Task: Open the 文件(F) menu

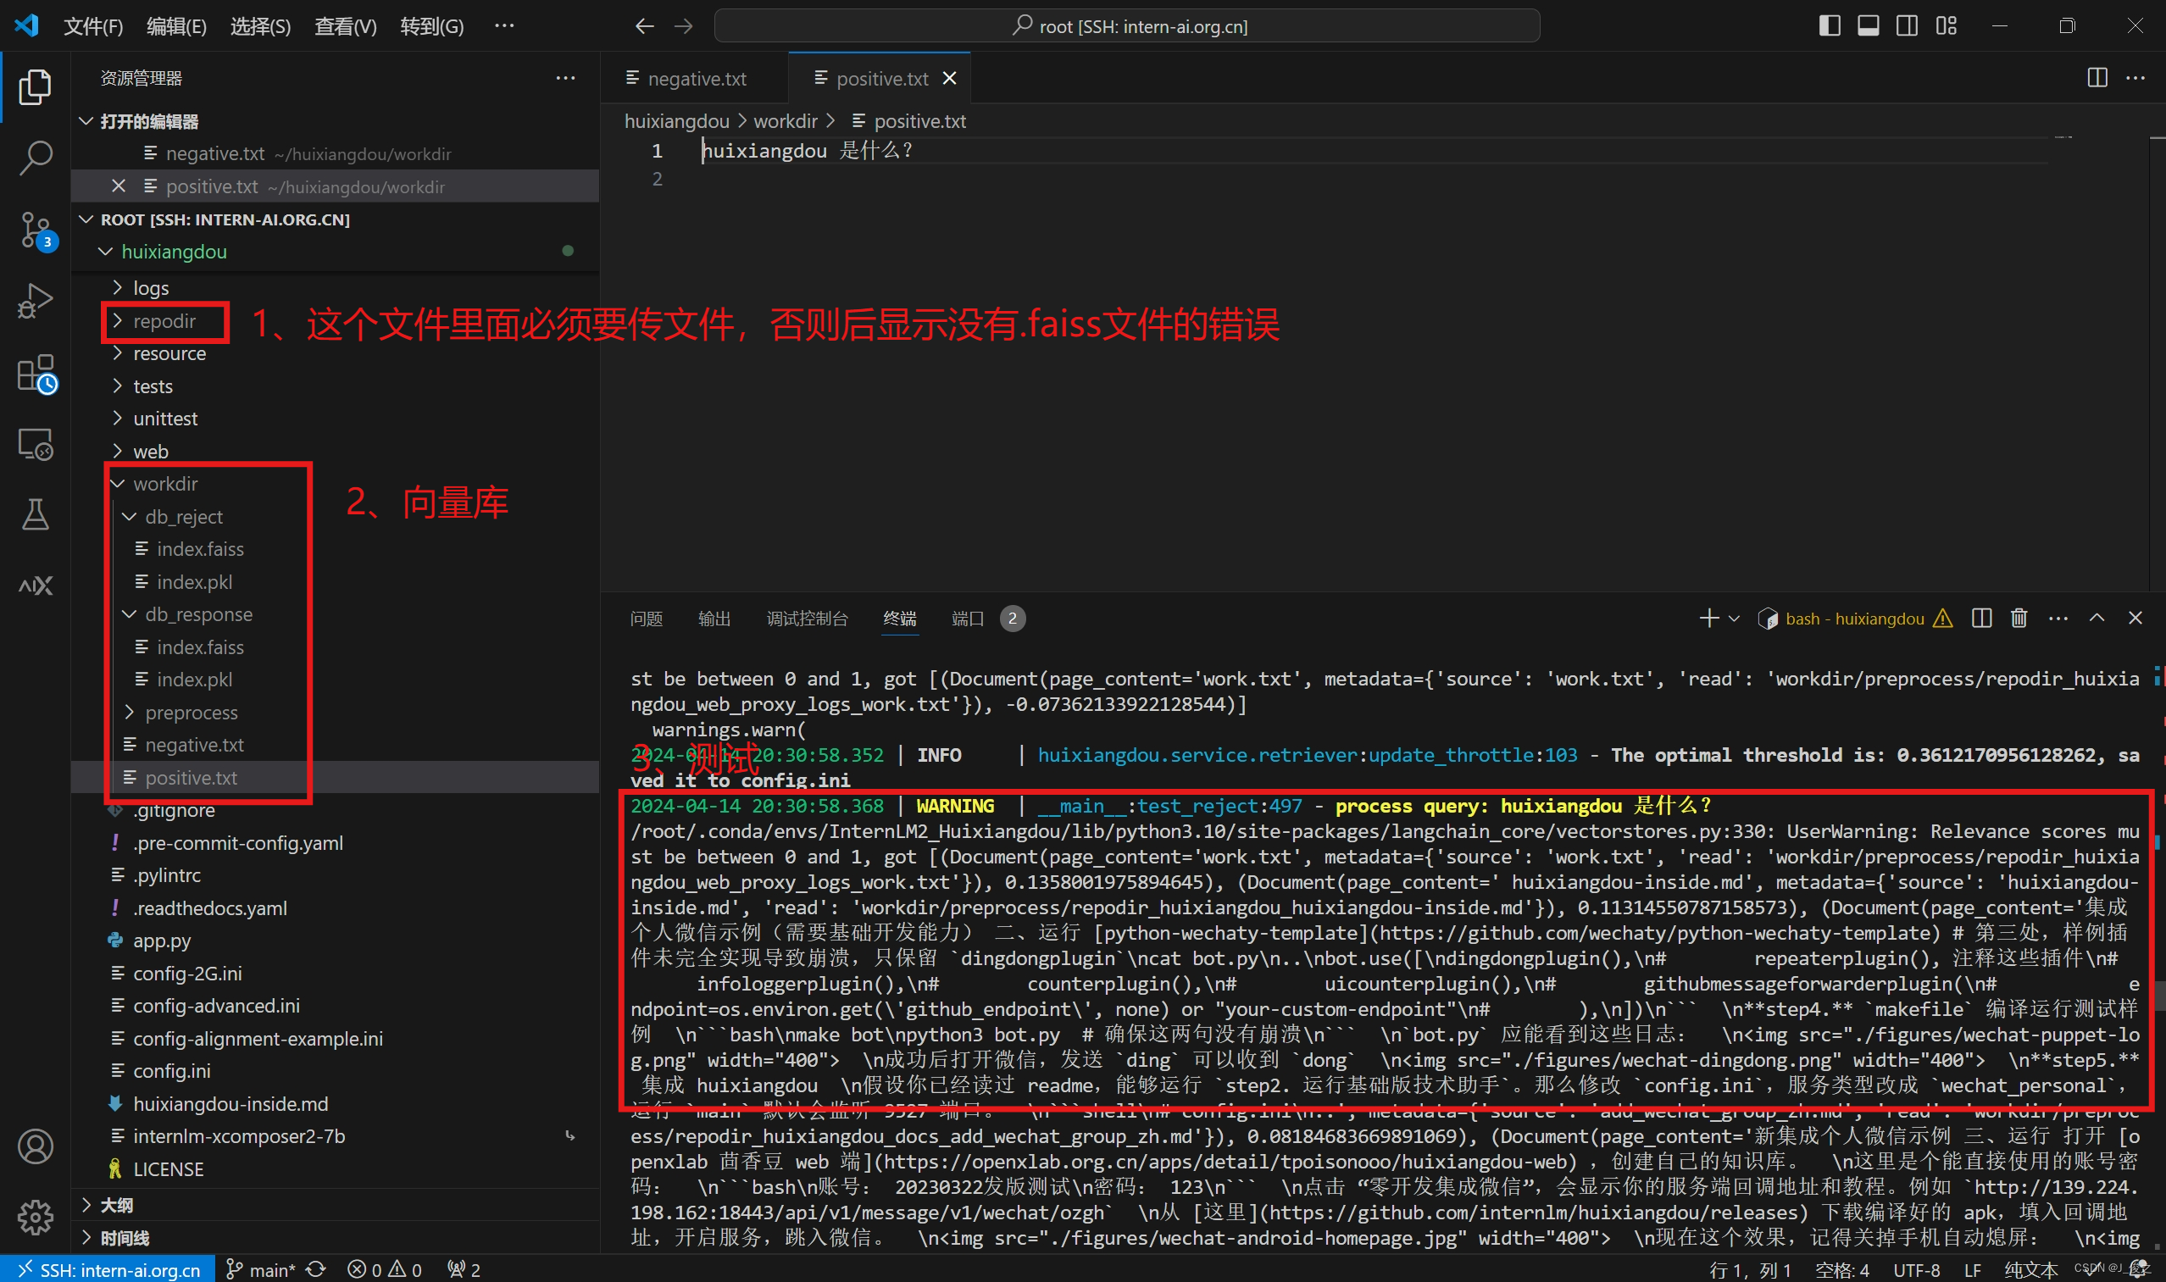Action: (93, 26)
